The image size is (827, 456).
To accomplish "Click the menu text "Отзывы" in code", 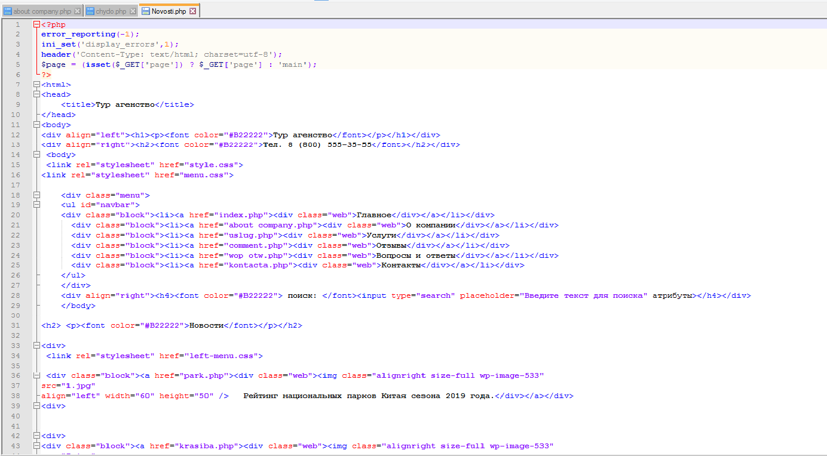I will [391, 245].
